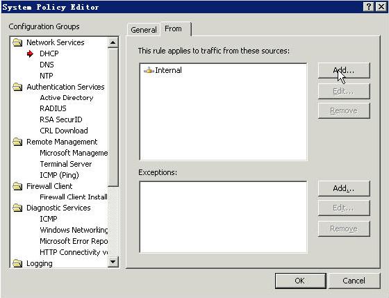Add a new traffic source
This screenshot has width=389, height=298.
344,70
